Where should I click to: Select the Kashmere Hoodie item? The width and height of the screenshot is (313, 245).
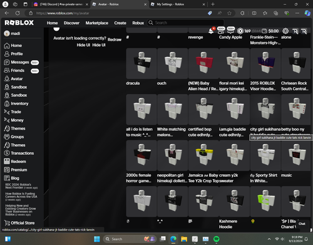click(x=234, y=202)
